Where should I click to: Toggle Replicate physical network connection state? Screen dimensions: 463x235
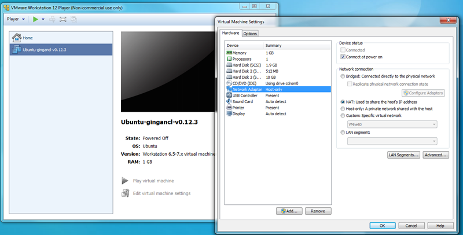pyautogui.click(x=350, y=84)
